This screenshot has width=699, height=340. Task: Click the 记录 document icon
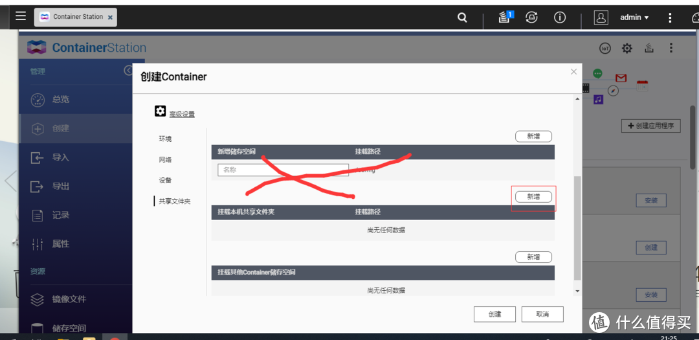[38, 216]
